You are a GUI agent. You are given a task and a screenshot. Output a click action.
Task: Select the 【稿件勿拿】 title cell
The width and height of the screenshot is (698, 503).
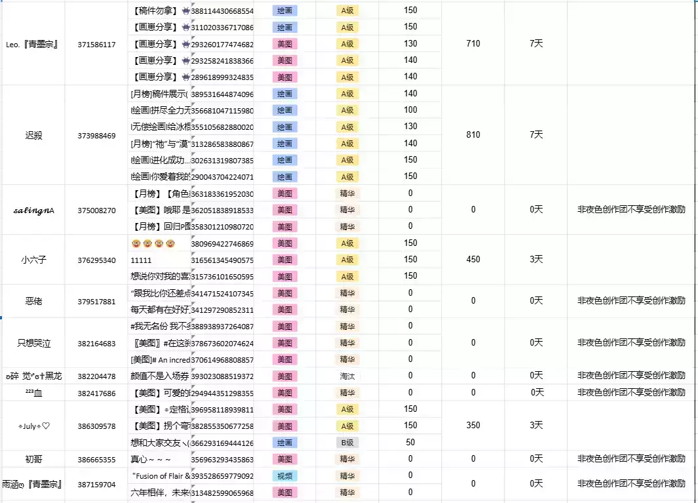(x=160, y=10)
